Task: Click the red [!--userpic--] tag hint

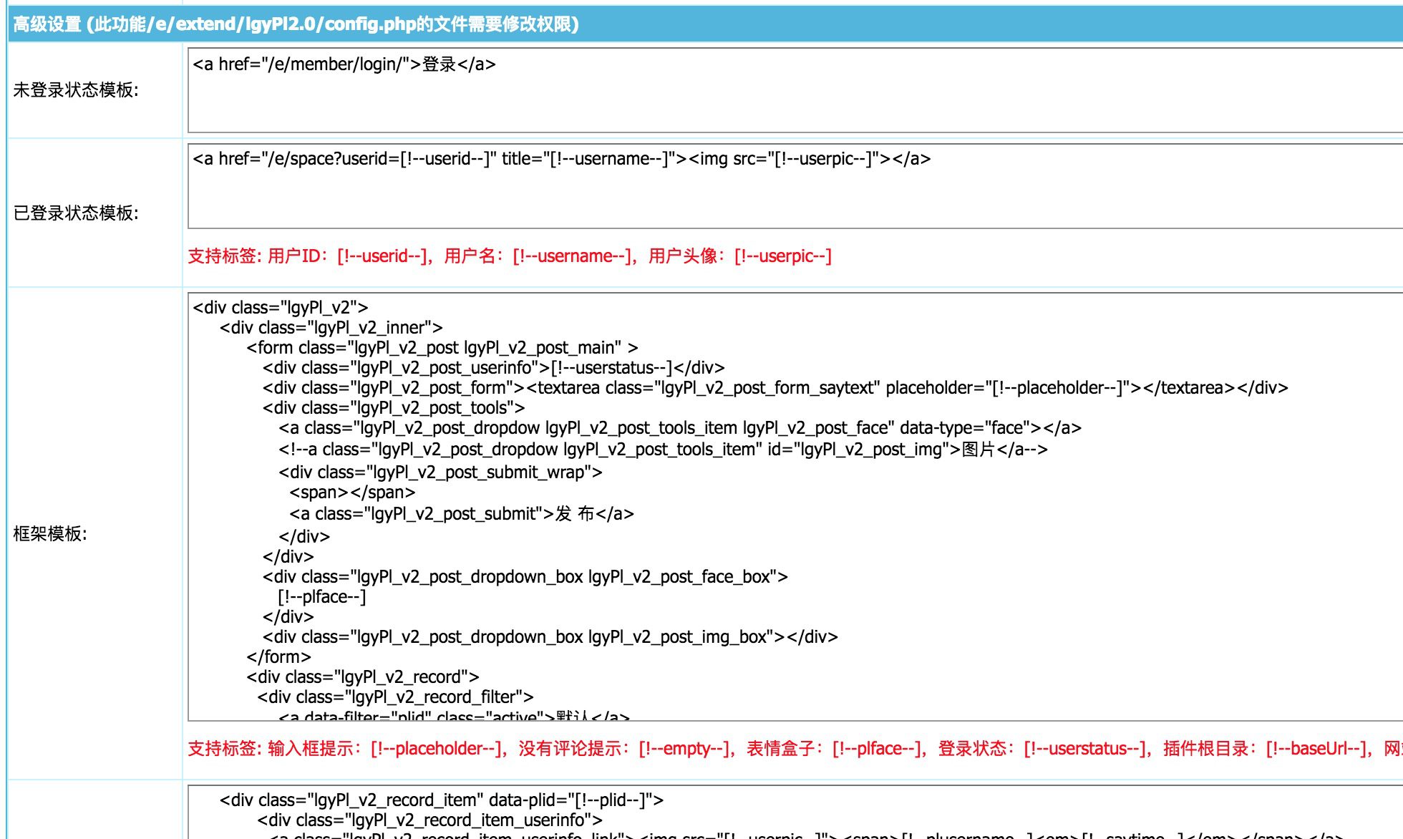Action: (x=783, y=256)
